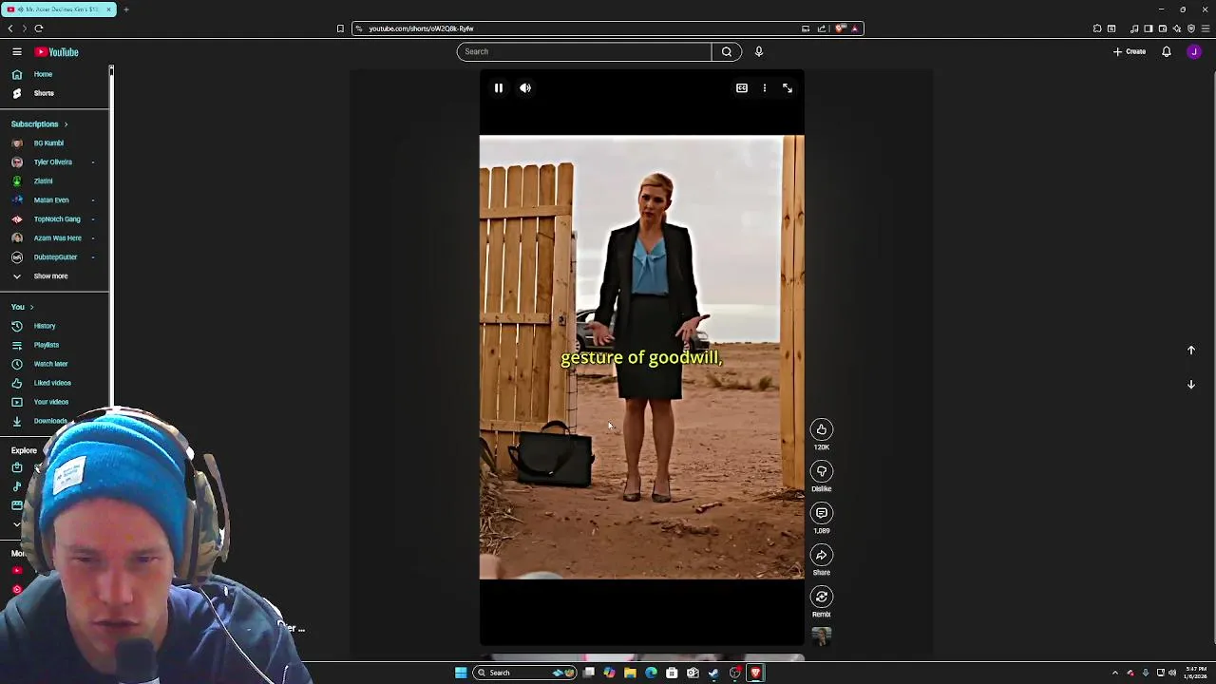Pause the Shorts video
Viewport: 1216px width, 684px height.
(499, 87)
